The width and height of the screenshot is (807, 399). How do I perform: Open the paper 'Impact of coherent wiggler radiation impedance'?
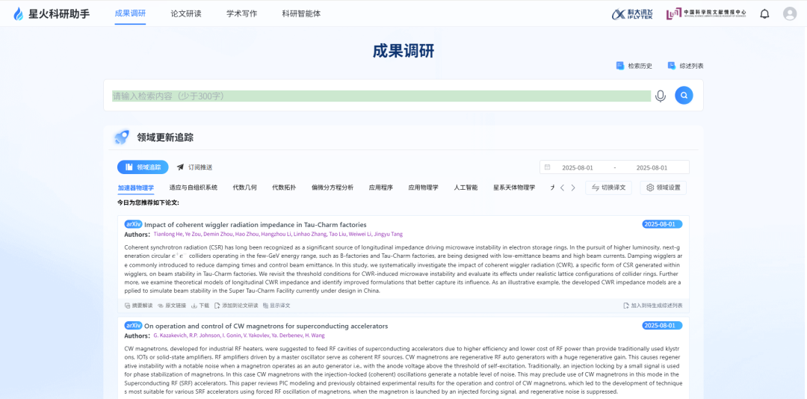pos(255,224)
